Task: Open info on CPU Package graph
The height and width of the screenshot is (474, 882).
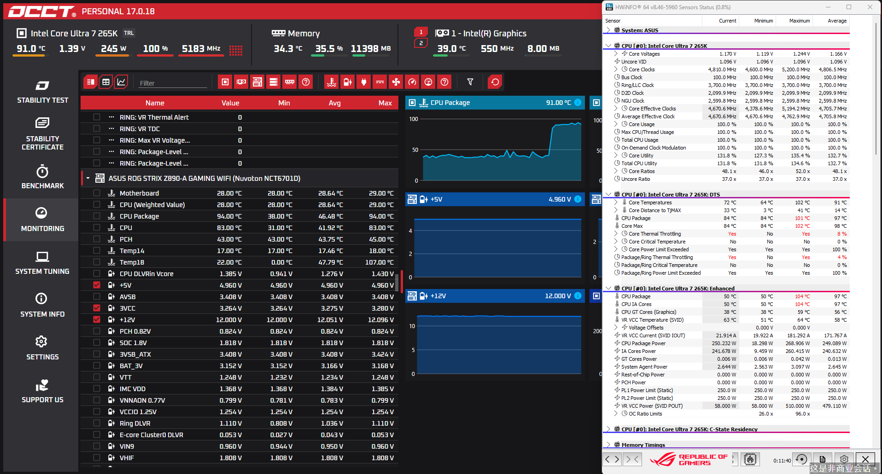Action: click(578, 103)
